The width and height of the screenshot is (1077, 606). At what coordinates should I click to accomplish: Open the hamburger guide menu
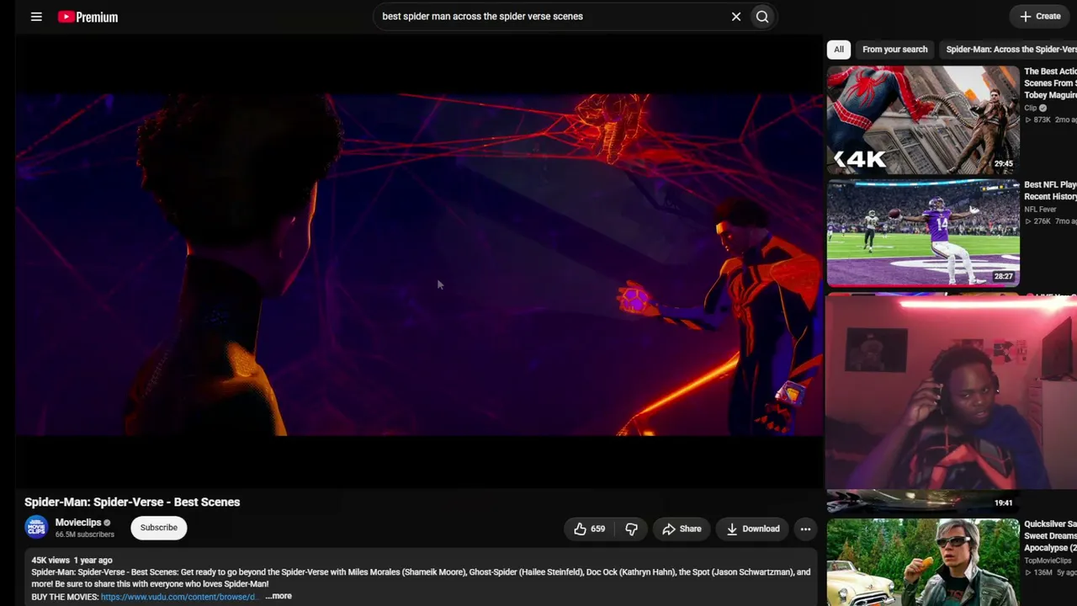tap(36, 17)
